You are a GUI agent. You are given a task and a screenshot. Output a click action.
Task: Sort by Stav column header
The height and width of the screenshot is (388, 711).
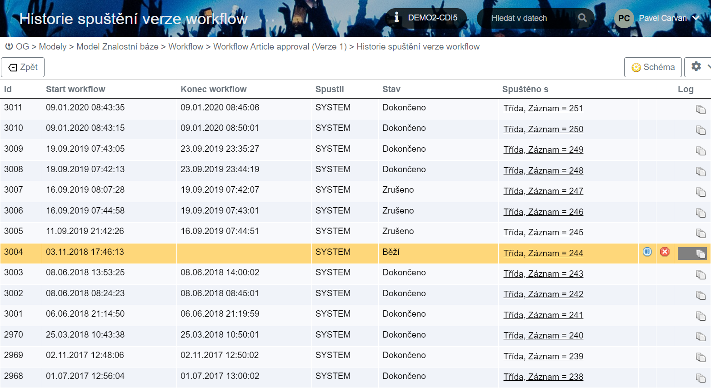(x=391, y=89)
